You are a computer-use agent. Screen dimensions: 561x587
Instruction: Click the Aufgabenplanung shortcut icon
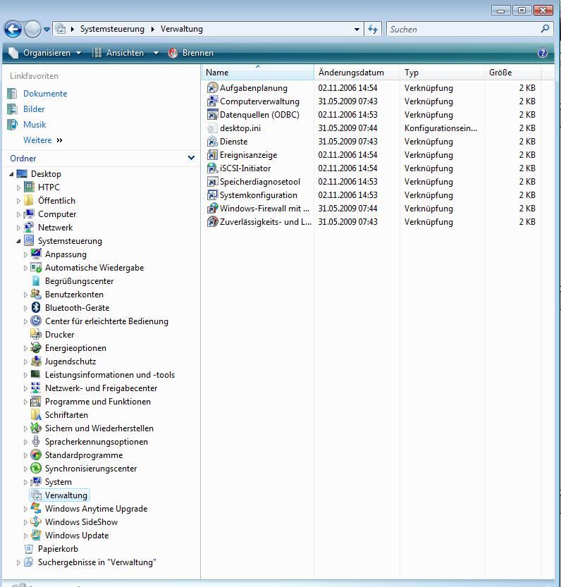(x=212, y=87)
